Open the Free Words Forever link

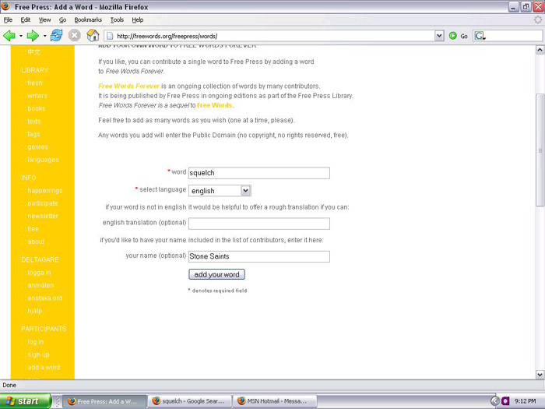(128, 86)
